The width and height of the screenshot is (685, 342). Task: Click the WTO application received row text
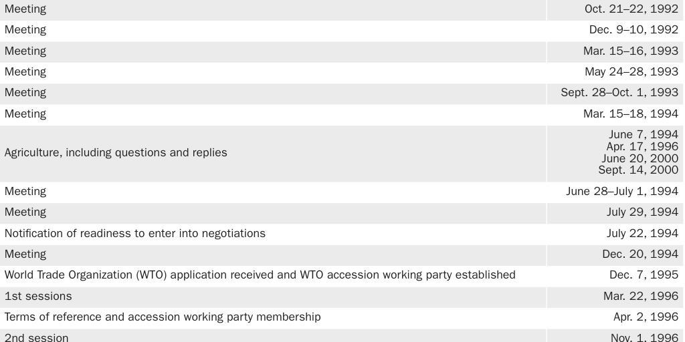(260, 275)
